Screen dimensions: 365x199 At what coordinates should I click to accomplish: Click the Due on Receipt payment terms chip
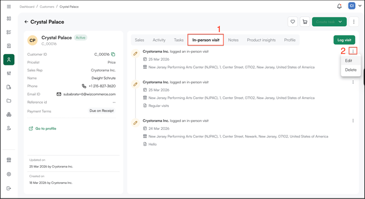(101, 111)
